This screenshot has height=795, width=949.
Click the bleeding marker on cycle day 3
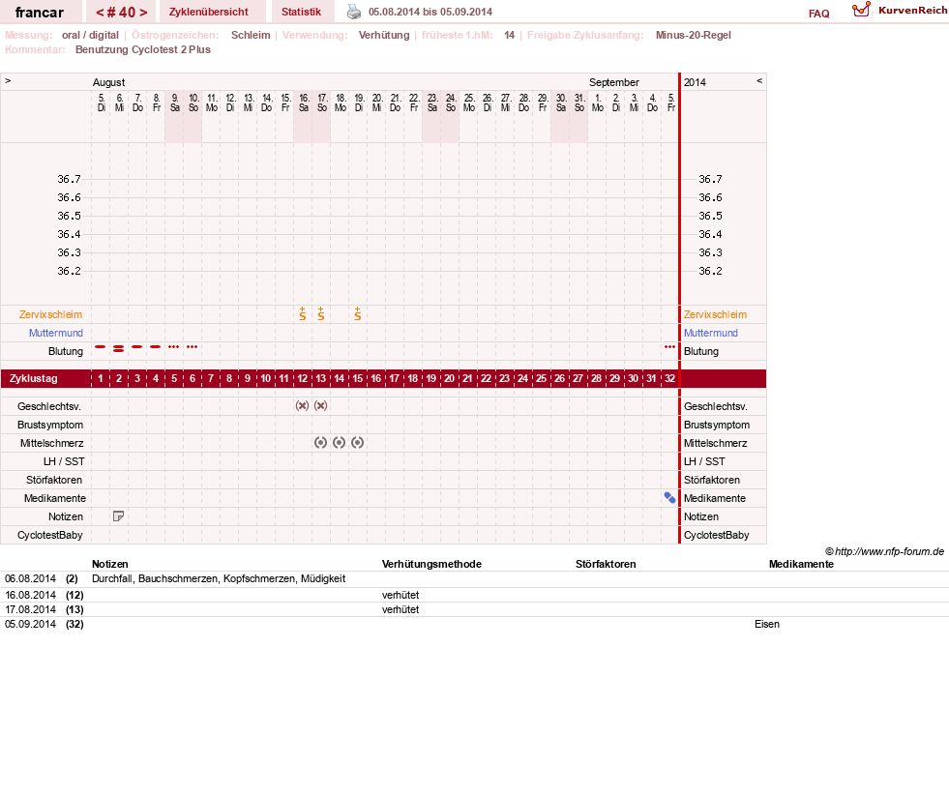[x=137, y=346]
